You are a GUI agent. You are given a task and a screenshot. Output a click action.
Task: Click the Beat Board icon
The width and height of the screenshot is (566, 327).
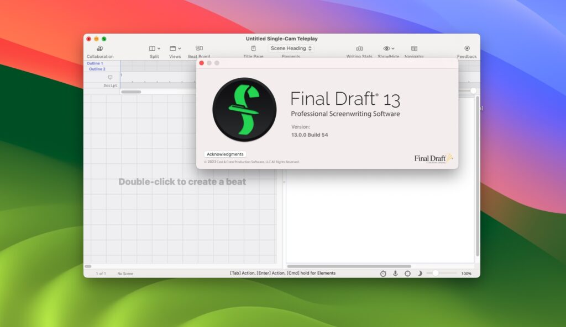198,50
